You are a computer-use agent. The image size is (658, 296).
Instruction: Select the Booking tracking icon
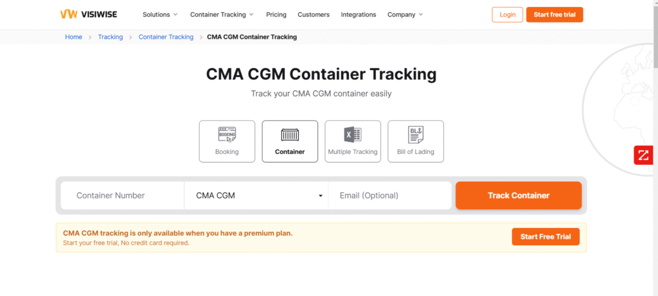tap(227, 134)
